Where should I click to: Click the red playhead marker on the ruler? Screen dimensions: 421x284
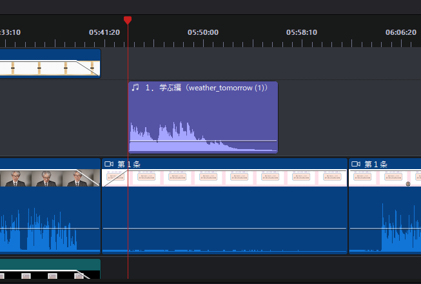point(128,21)
